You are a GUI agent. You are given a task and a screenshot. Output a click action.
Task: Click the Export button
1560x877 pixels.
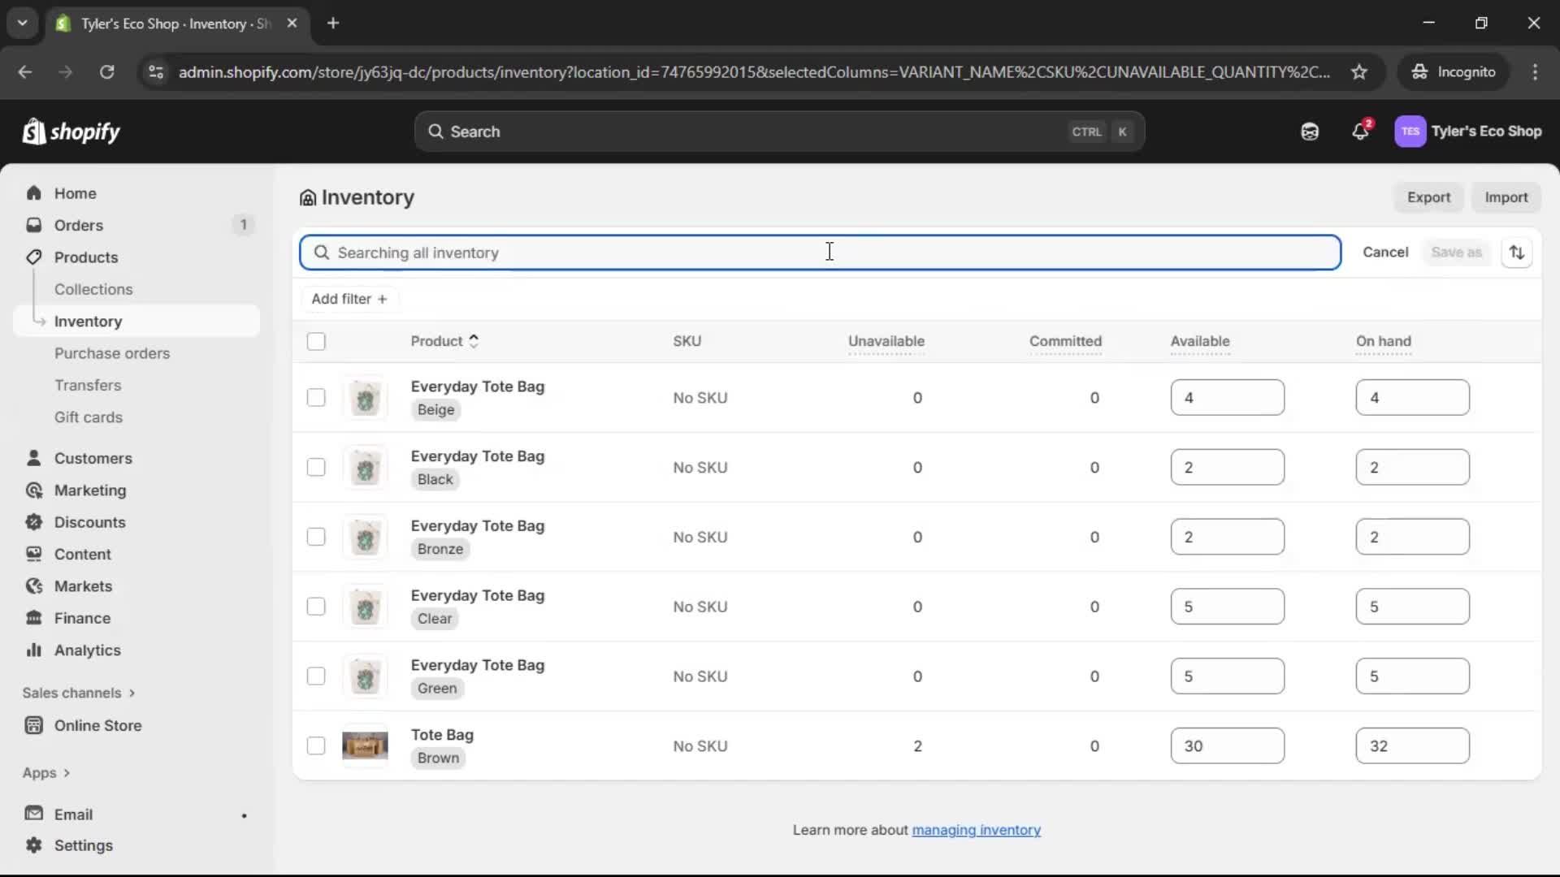(x=1428, y=197)
